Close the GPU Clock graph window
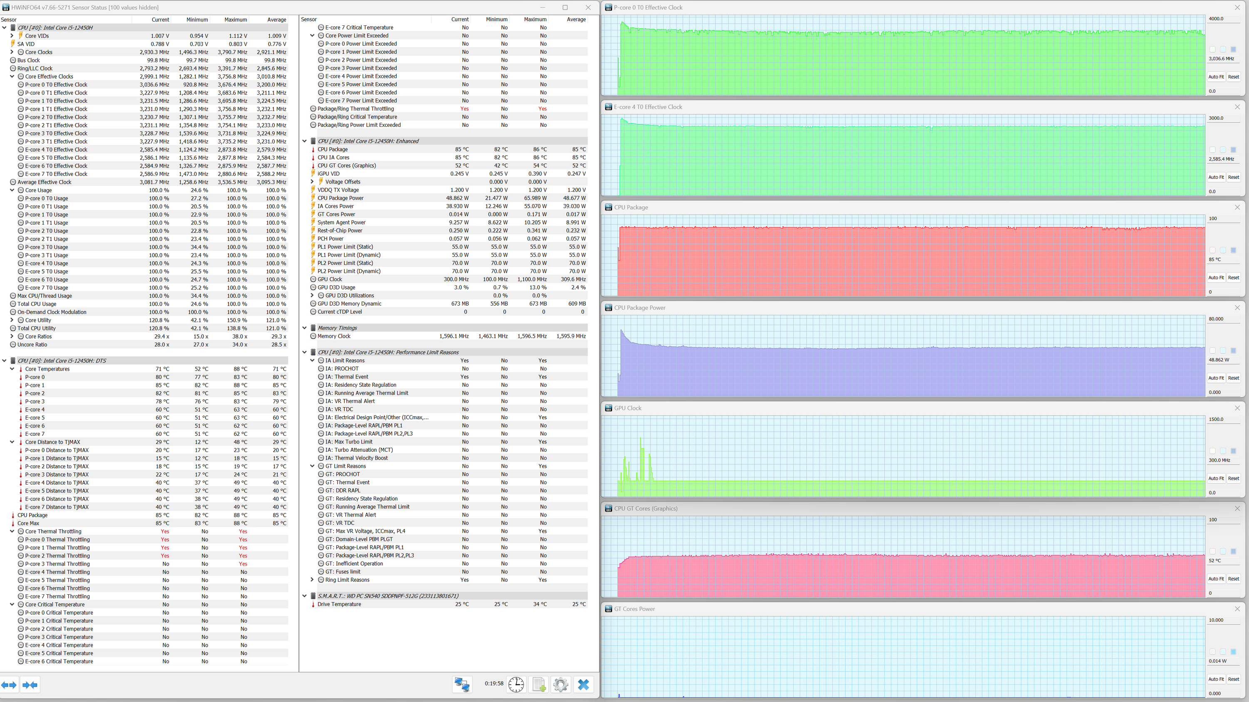Screen dimensions: 1249x702 pyautogui.click(x=1237, y=408)
